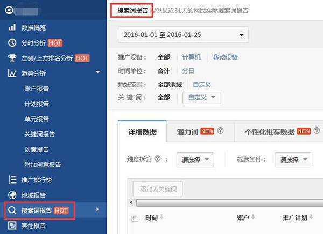Open 左侧/上方排名分析 in sidebar

(x=47, y=58)
